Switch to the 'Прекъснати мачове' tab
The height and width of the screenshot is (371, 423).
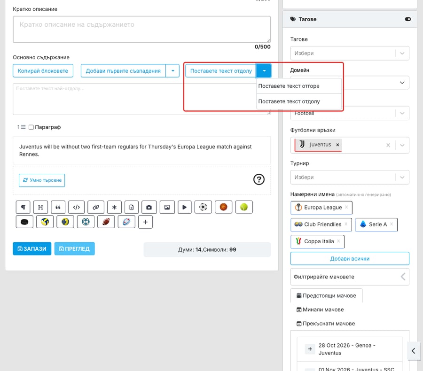pos(326,324)
